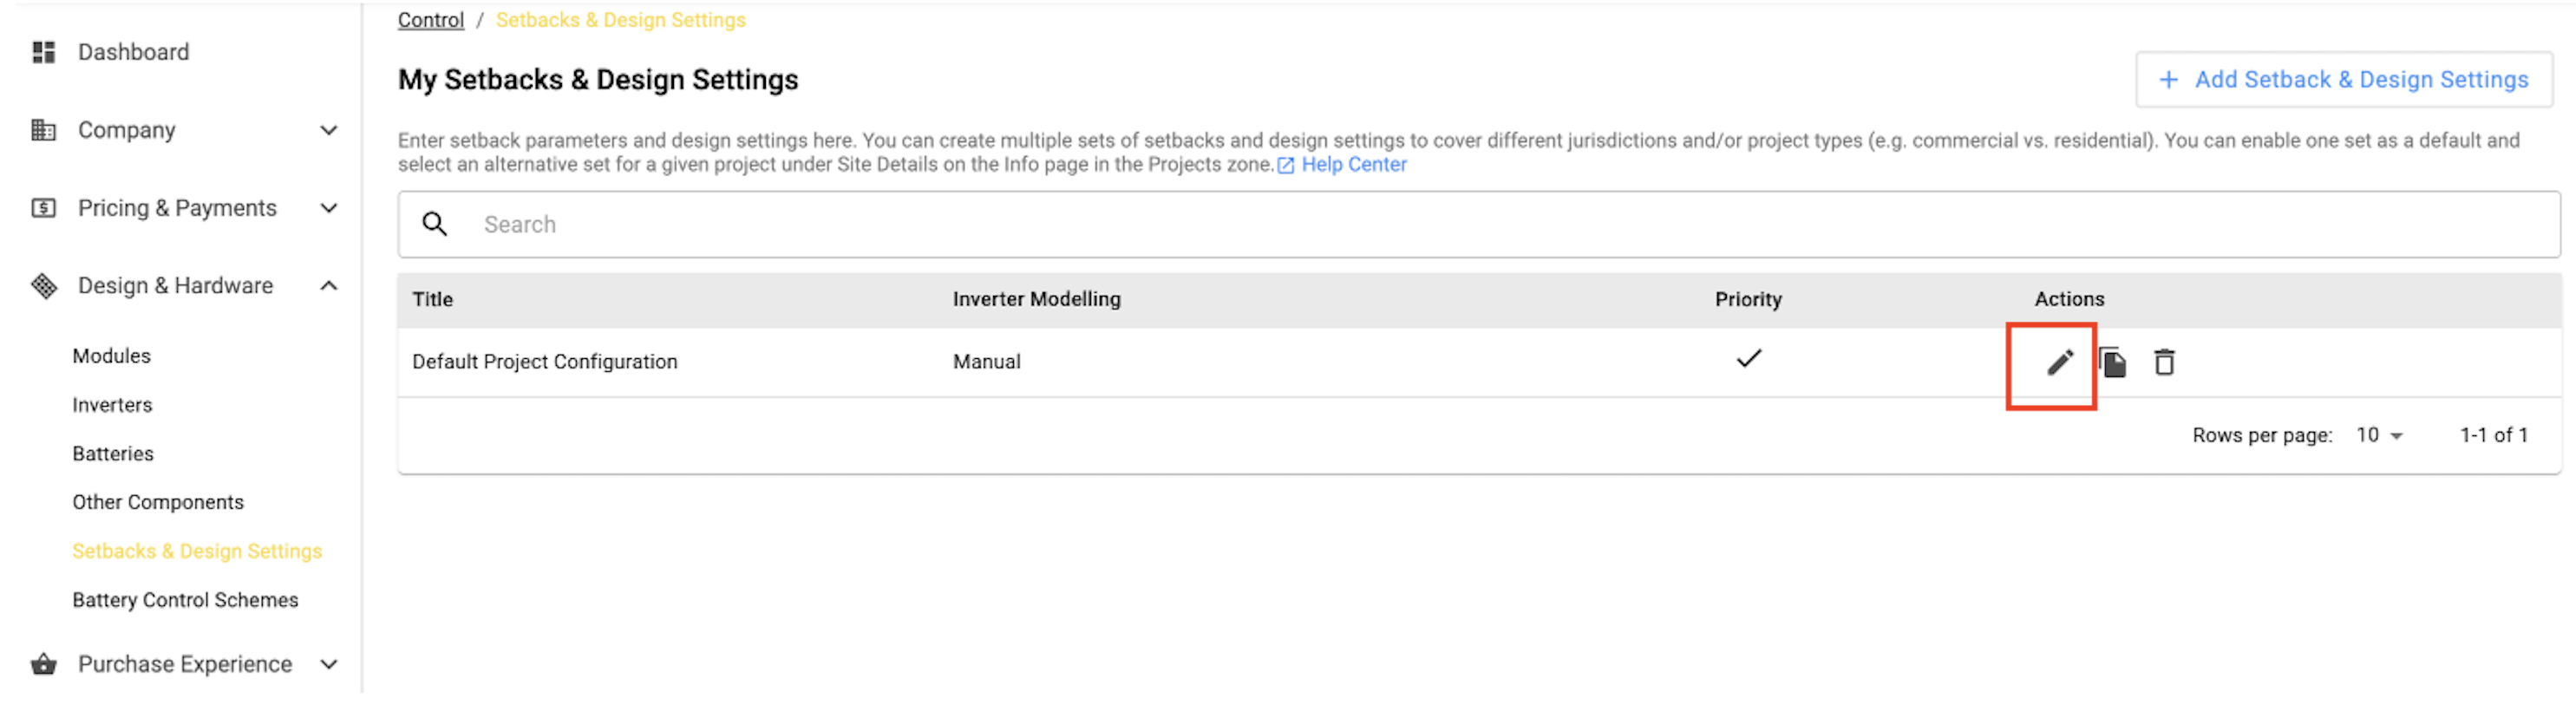This screenshot has width=2576, height=711.
Task: Select Setbacks & Design Settings in sidebar
Action: coord(197,551)
